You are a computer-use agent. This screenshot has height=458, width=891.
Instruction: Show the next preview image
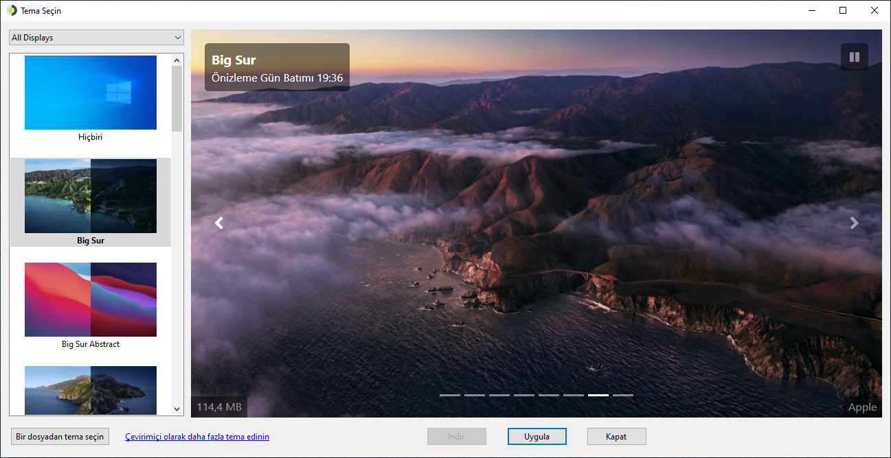pos(854,223)
